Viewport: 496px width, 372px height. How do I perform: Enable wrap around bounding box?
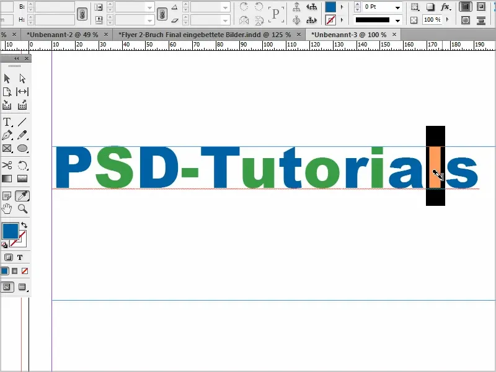click(x=481, y=7)
